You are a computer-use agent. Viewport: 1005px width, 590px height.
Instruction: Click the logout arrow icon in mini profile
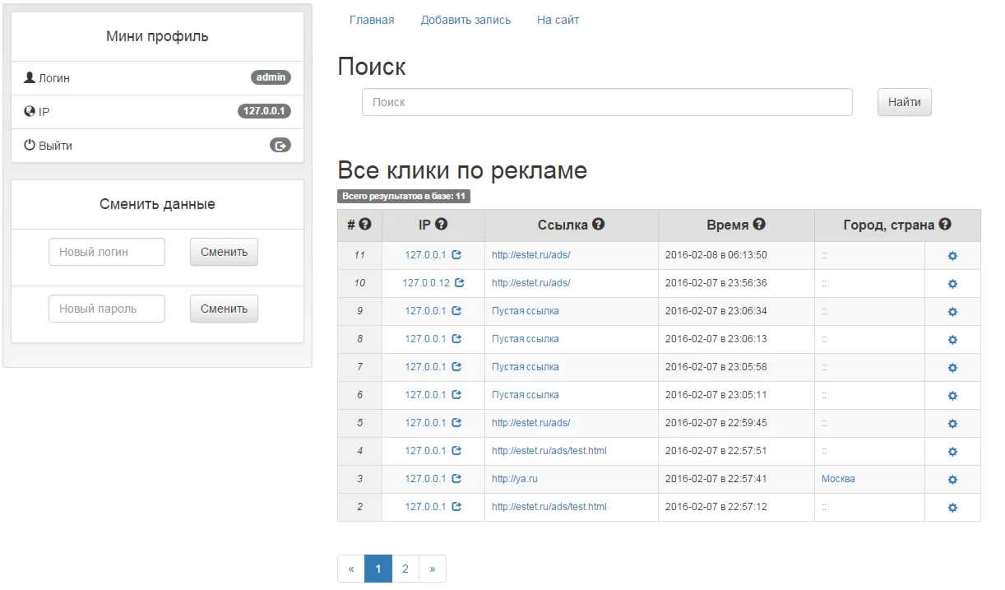(x=280, y=146)
